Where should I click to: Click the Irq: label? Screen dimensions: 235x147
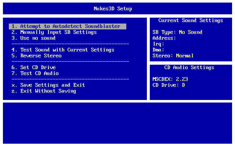(x=158, y=44)
